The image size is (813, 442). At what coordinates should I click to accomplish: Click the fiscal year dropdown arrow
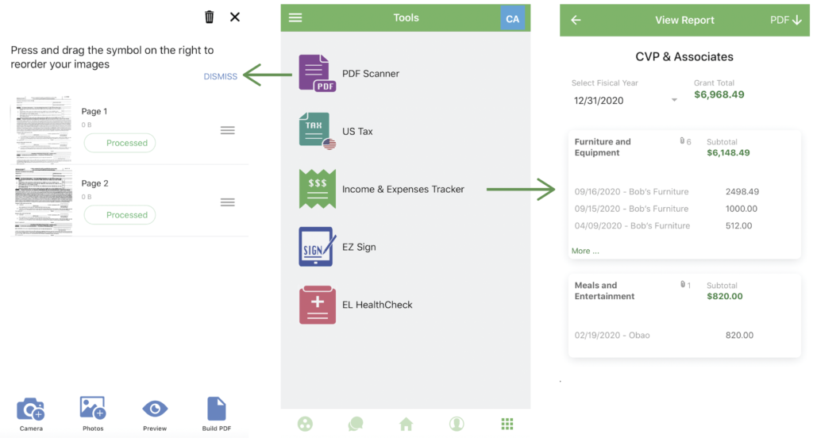pyautogui.click(x=674, y=100)
